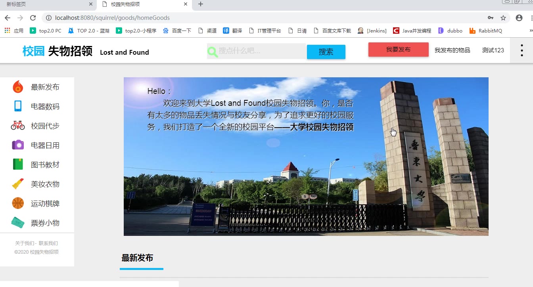Click the red 我要发布 button
Viewport: 533px width, 287px height.
[x=399, y=50]
